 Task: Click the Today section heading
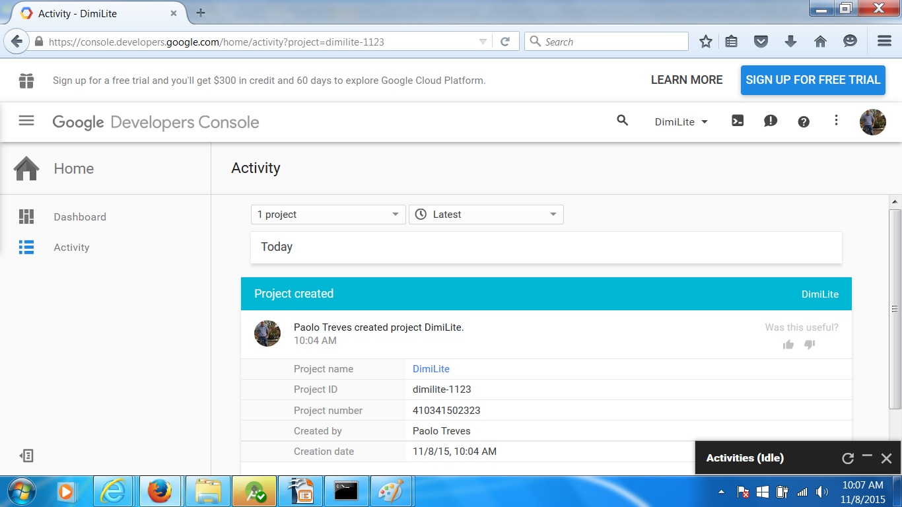coord(277,247)
